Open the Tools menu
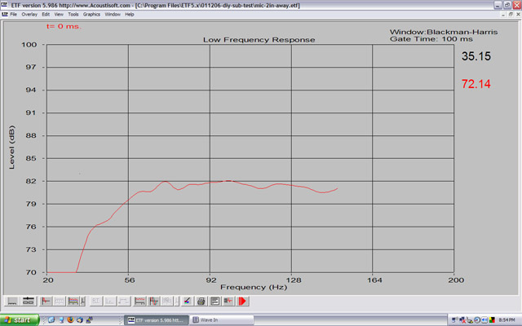 pyautogui.click(x=73, y=15)
